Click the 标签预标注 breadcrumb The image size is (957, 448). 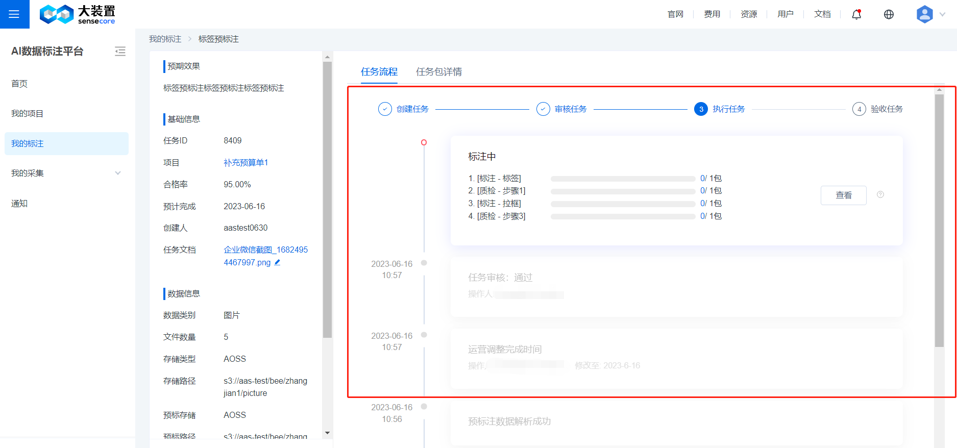pos(218,39)
